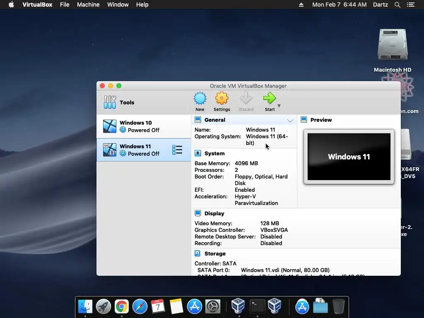Open Launchpad from the Dock
Screen dimensions: 424x318
click(x=103, y=306)
